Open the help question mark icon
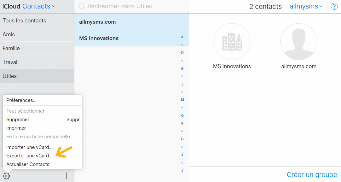 (x=334, y=7)
